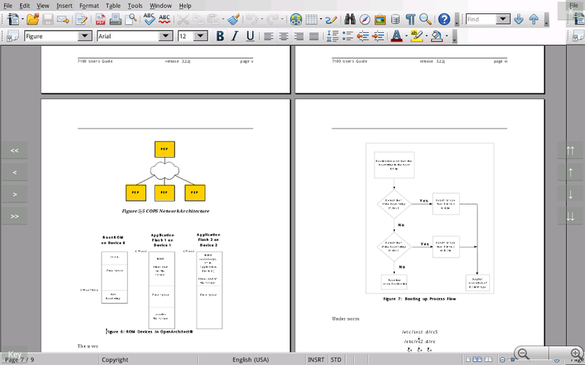Open the Insert menu

click(x=64, y=6)
